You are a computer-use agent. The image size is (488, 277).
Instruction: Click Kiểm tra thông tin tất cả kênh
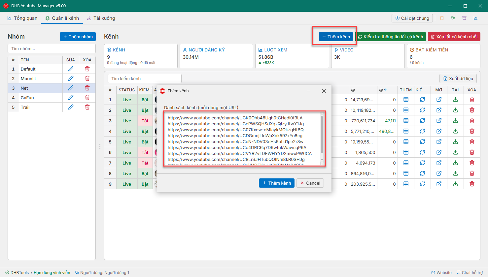tap(391, 37)
